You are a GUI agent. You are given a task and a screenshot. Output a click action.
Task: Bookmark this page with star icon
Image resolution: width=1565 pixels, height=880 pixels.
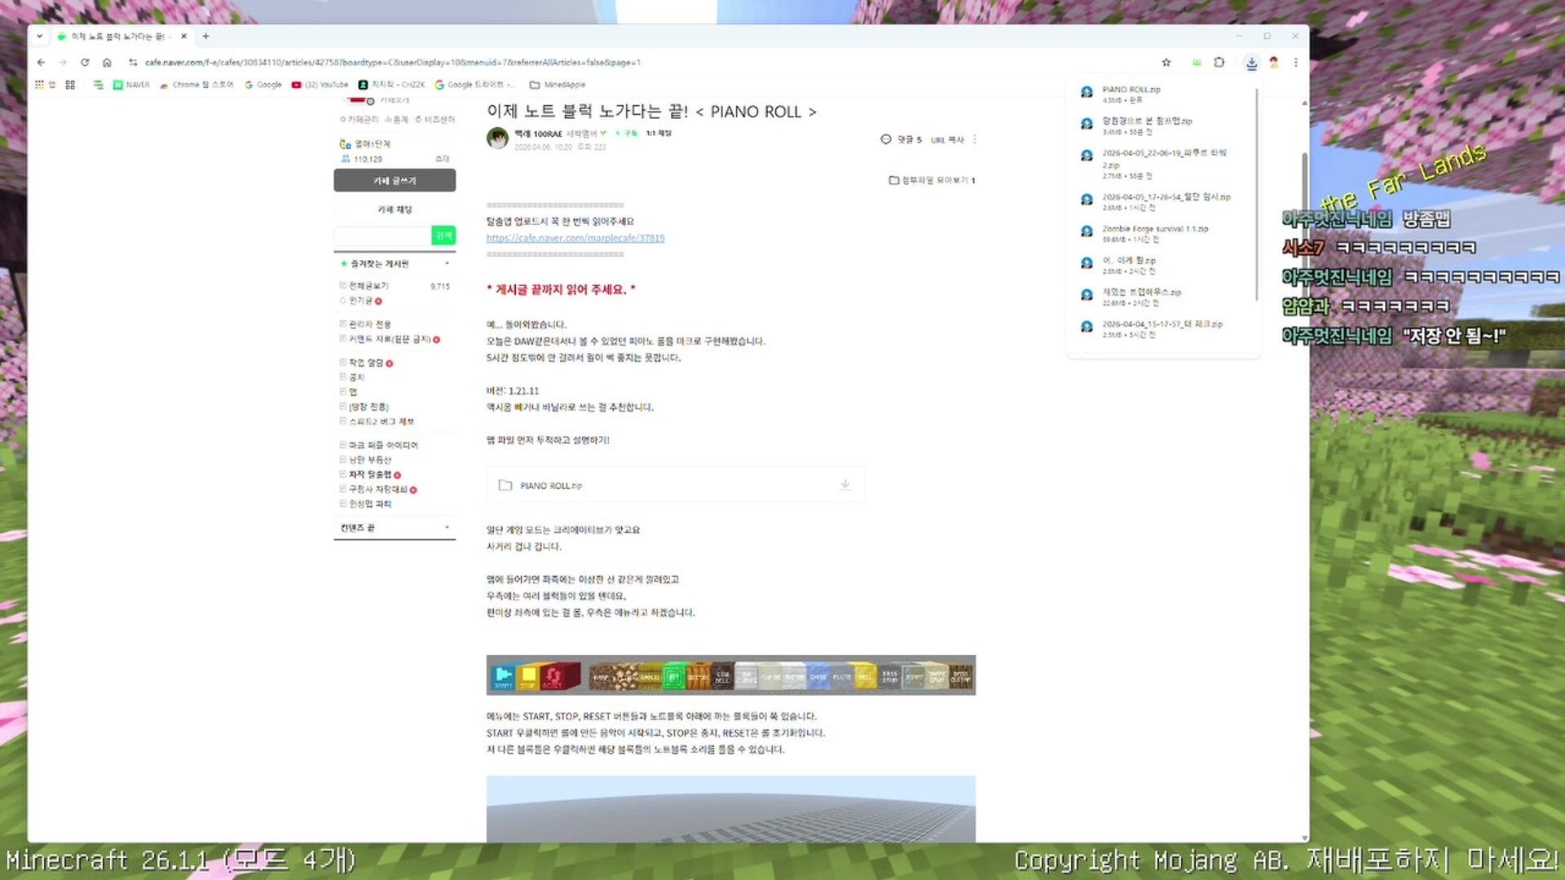[1166, 62]
